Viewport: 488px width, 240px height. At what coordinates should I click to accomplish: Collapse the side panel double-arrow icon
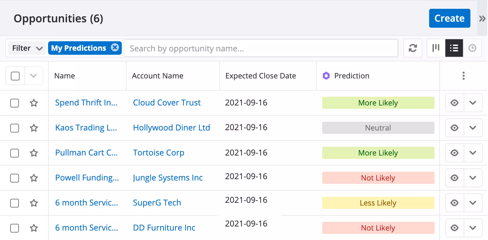[x=482, y=19]
